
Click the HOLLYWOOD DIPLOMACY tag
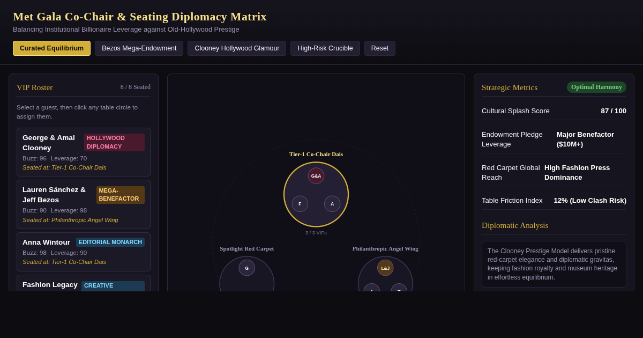point(114,142)
